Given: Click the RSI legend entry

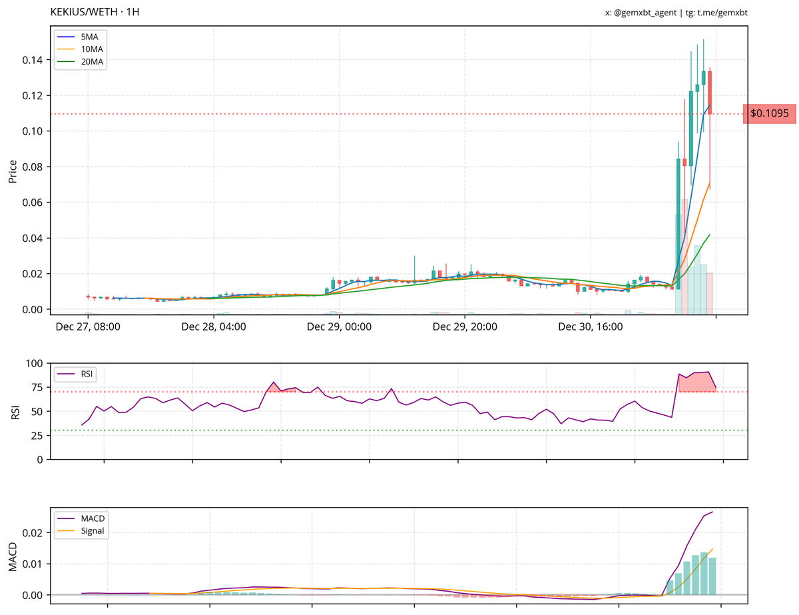Looking at the screenshot, I should point(75,374).
